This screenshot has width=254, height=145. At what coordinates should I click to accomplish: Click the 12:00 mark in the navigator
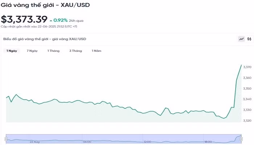(147, 142)
